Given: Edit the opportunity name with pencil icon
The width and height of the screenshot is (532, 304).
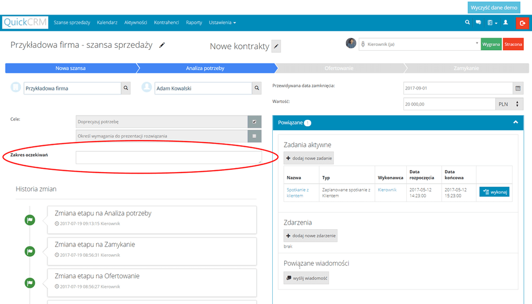Looking at the screenshot, I should tap(162, 45).
